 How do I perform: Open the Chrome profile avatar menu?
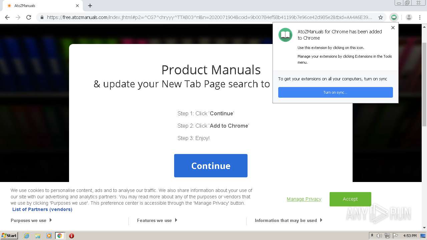(x=409, y=17)
